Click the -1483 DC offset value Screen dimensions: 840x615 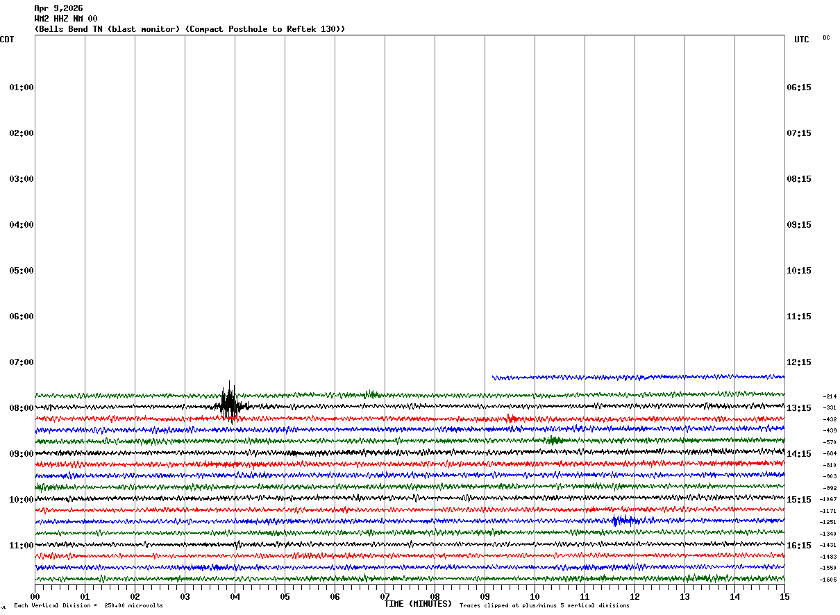coord(829,557)
